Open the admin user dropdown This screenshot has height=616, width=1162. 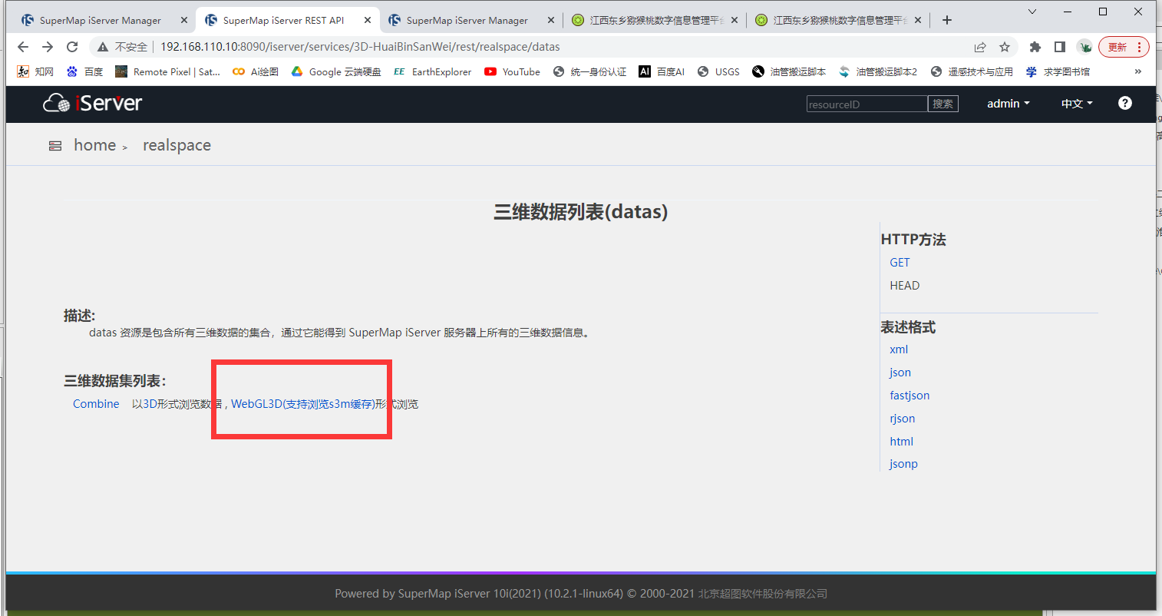1008,104
